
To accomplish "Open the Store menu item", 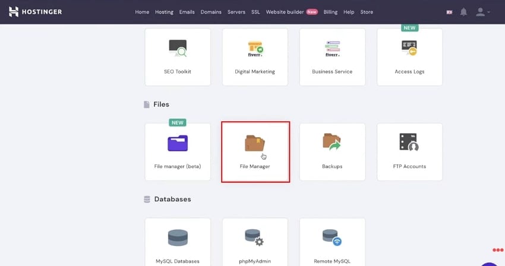I will [367, 12].
